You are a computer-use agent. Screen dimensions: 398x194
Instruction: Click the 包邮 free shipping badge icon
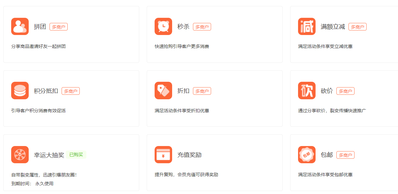pyautogui.click(x=307, y=154)
